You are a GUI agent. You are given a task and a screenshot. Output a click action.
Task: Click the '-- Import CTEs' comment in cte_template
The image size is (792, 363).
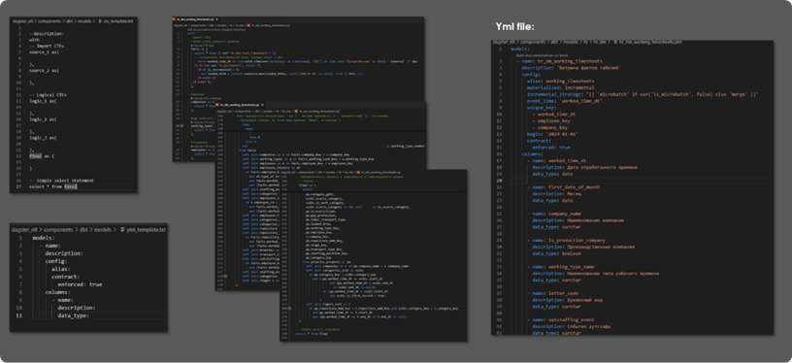click(47, 46)
